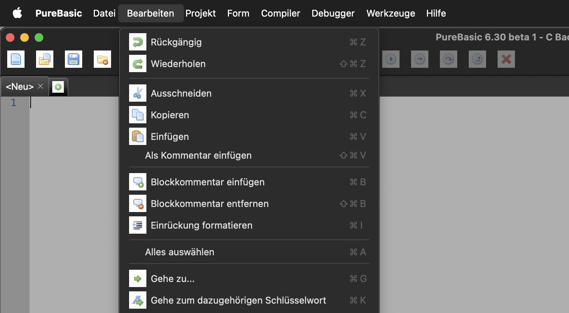Choose Wiederholen from the menu
Viewport: 569px width, 313px height.
click(249, 64)
